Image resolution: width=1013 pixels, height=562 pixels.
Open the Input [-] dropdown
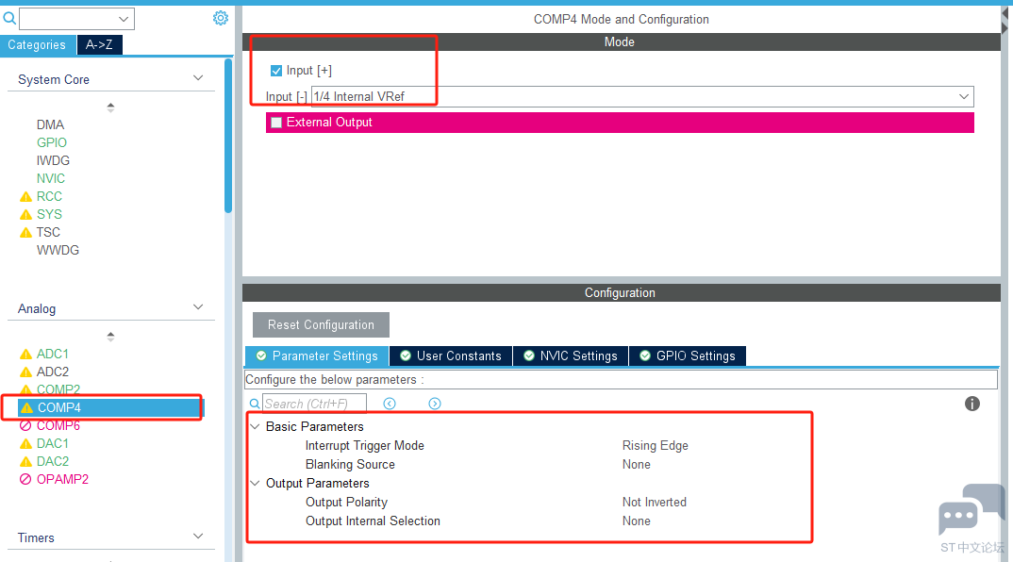point(642,96)
